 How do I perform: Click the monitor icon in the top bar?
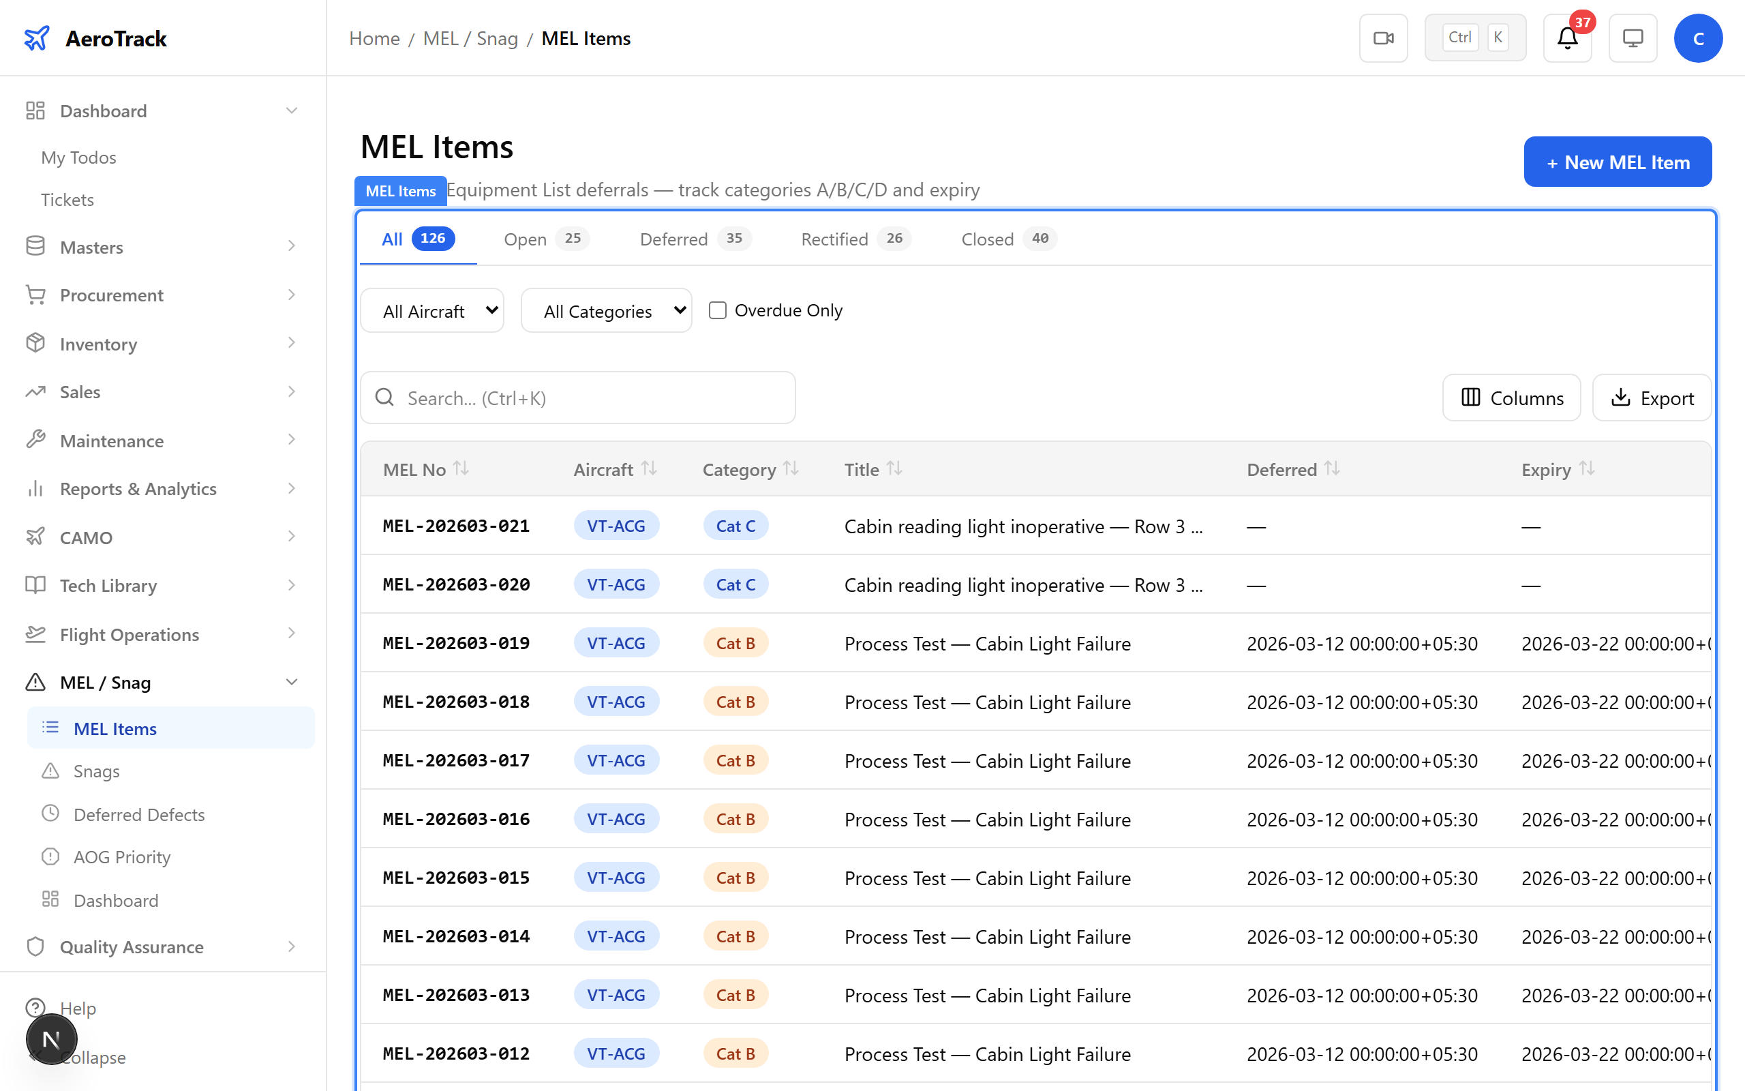[1633, 38]
